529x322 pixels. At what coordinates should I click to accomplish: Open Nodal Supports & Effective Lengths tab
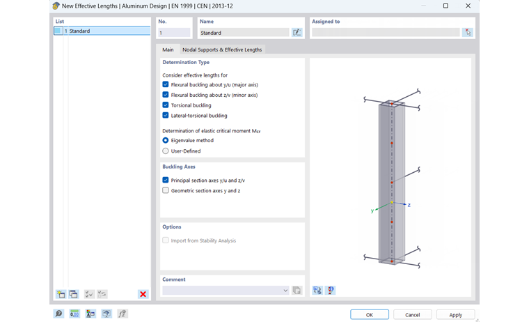222,49
